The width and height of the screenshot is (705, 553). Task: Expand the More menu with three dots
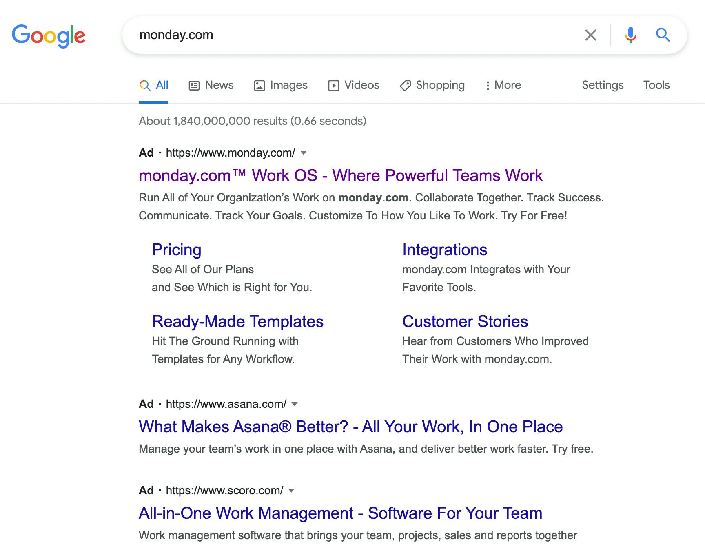pyautogui.click(x=503, y=85)
